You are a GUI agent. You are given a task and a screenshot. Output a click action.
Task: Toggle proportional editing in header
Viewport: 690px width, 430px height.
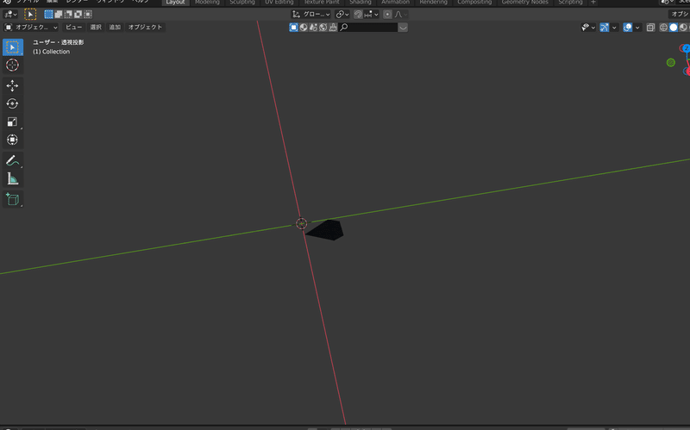click(x=387, y=15)
